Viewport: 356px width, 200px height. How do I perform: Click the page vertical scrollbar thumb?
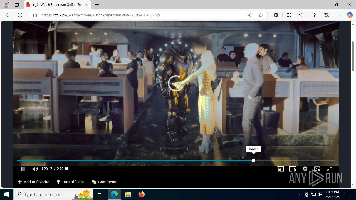pos(353,56)
